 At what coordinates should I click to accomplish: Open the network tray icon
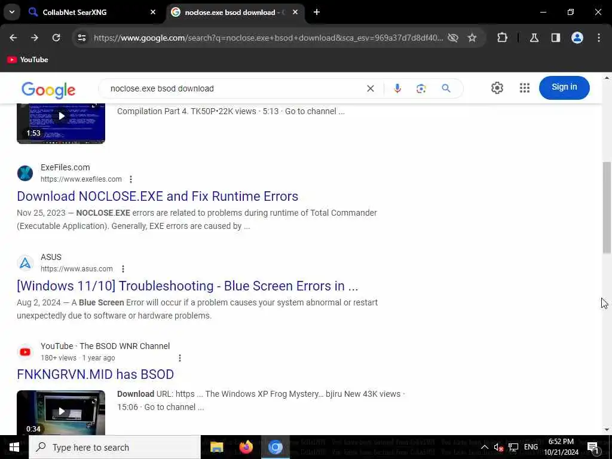tap(513, 447)
